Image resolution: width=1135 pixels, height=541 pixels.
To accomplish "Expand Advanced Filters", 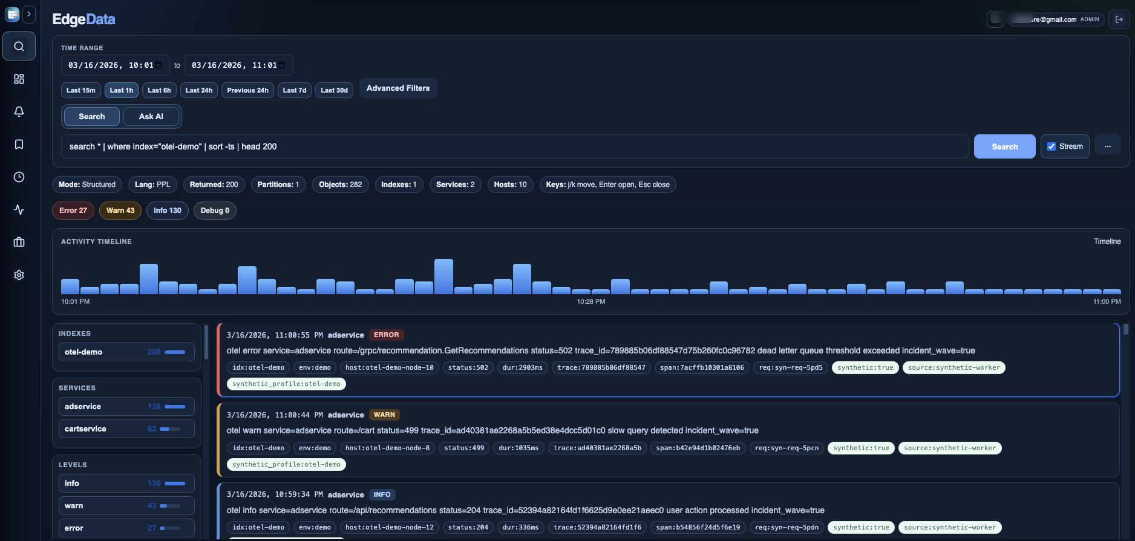I will coord(398,88).
